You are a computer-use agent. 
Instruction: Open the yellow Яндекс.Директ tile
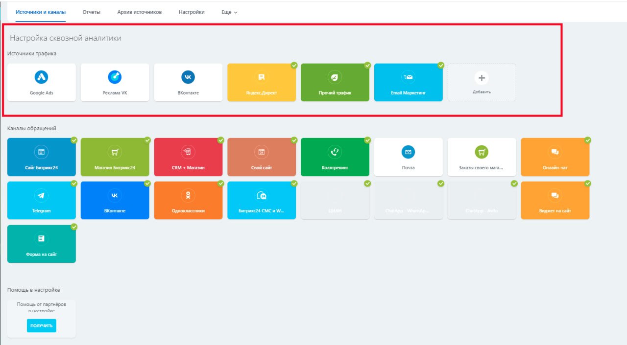(262, 82)
